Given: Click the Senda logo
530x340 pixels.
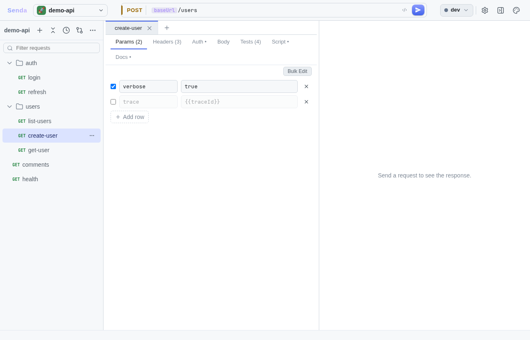Looking at the screenshot, I should pos(17,10).
